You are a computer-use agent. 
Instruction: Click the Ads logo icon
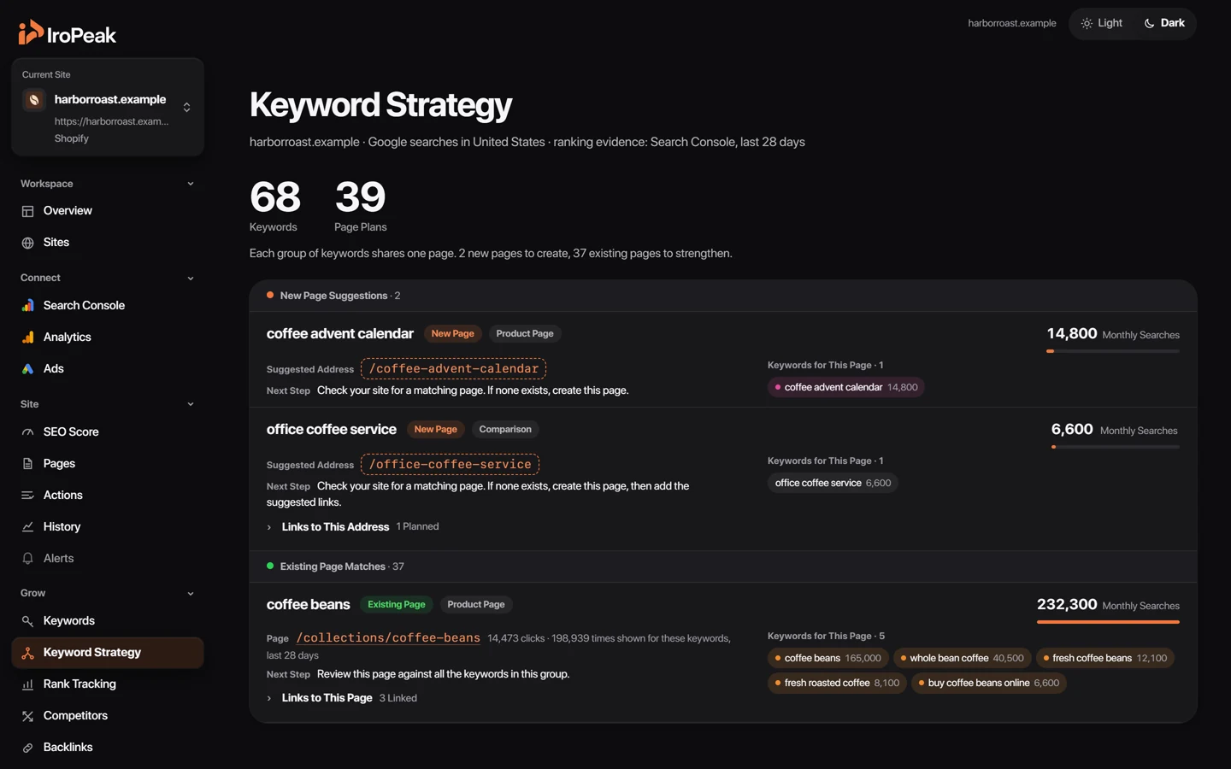[27, 369]
